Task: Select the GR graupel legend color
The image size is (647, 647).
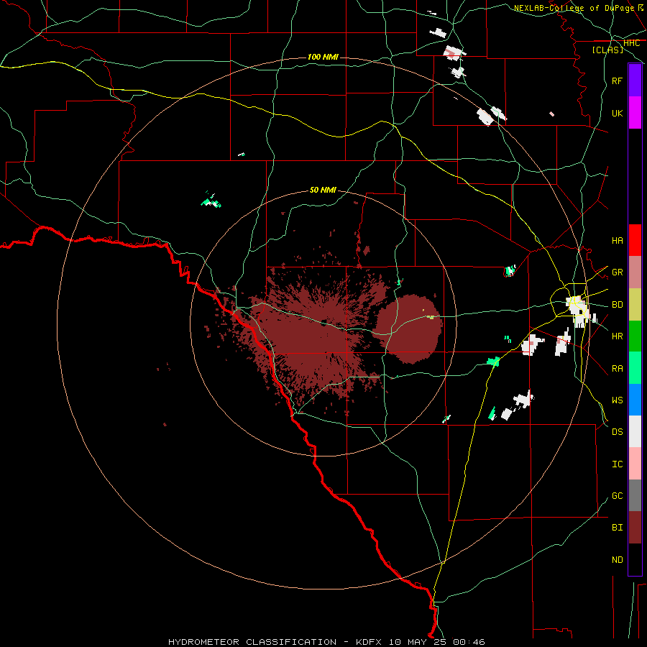Action: tap(635, 272)
